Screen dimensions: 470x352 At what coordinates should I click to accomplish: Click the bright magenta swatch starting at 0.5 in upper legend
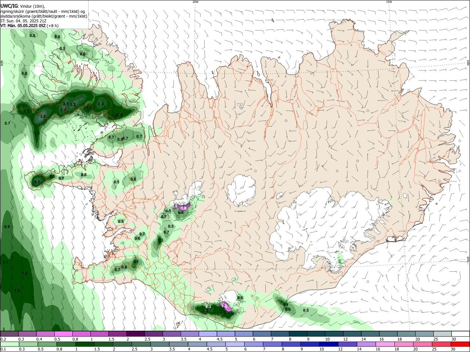point(64,334)
